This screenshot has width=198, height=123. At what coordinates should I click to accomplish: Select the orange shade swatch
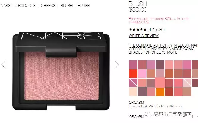click(160, 92)
